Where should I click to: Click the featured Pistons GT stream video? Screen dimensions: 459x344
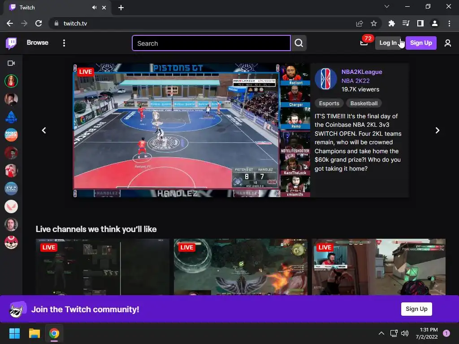191,130
